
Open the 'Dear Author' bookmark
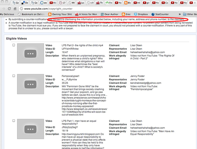[x=109, y=14]
